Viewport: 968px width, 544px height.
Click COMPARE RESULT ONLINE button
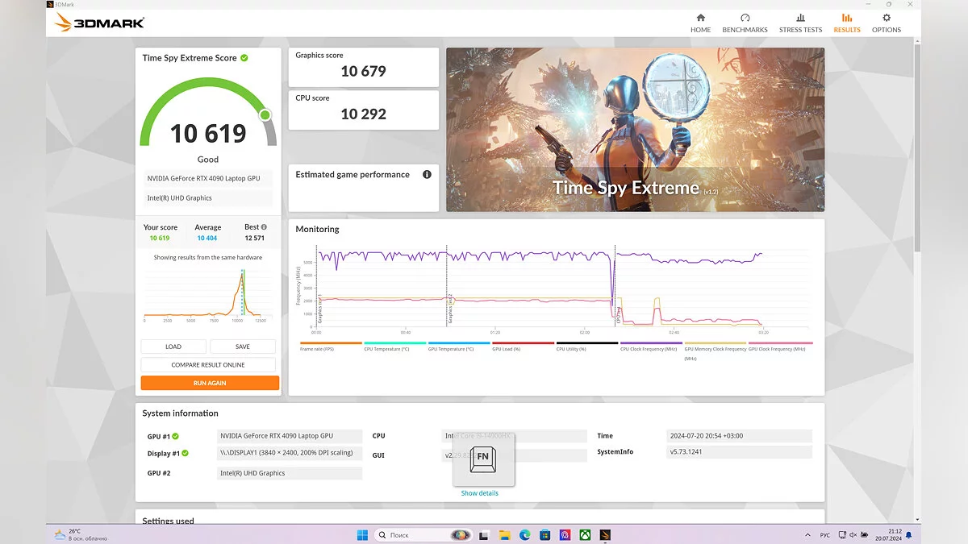pyautogui.click(x=208, y=365)
